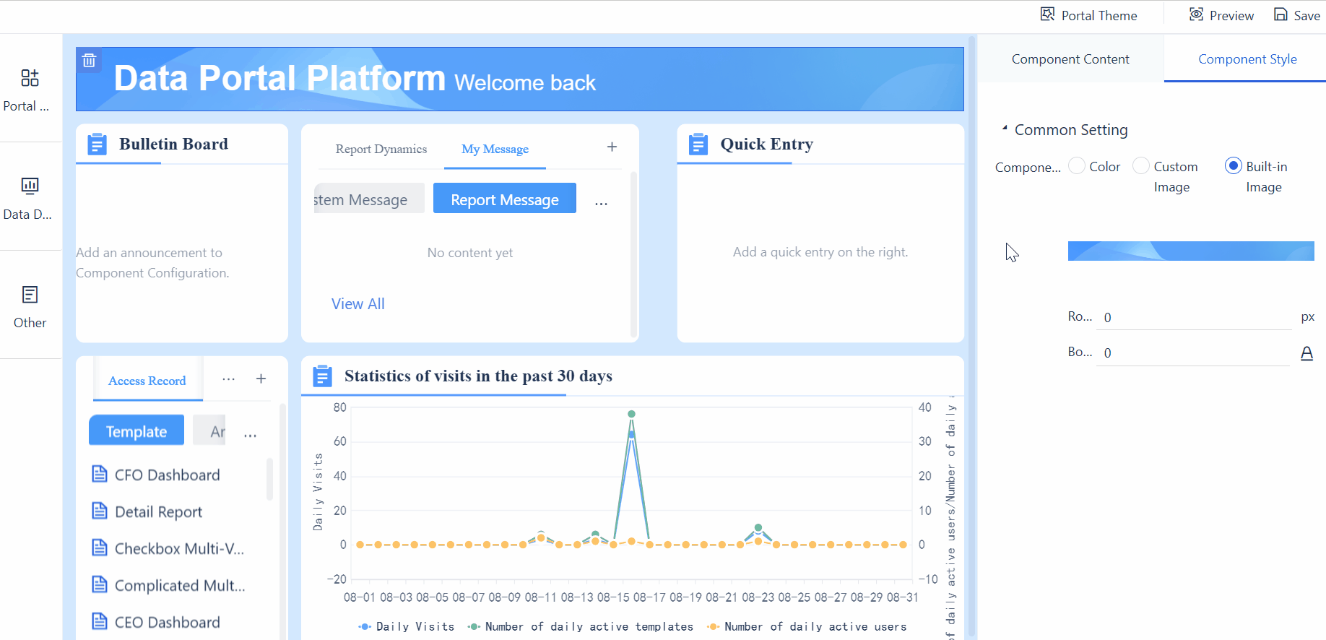Open the Portal Theme icon

click(x=1047, y=15)
